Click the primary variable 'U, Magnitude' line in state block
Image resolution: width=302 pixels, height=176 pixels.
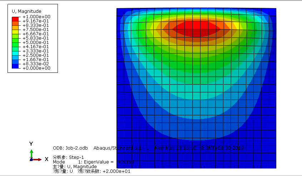point(75,167)
